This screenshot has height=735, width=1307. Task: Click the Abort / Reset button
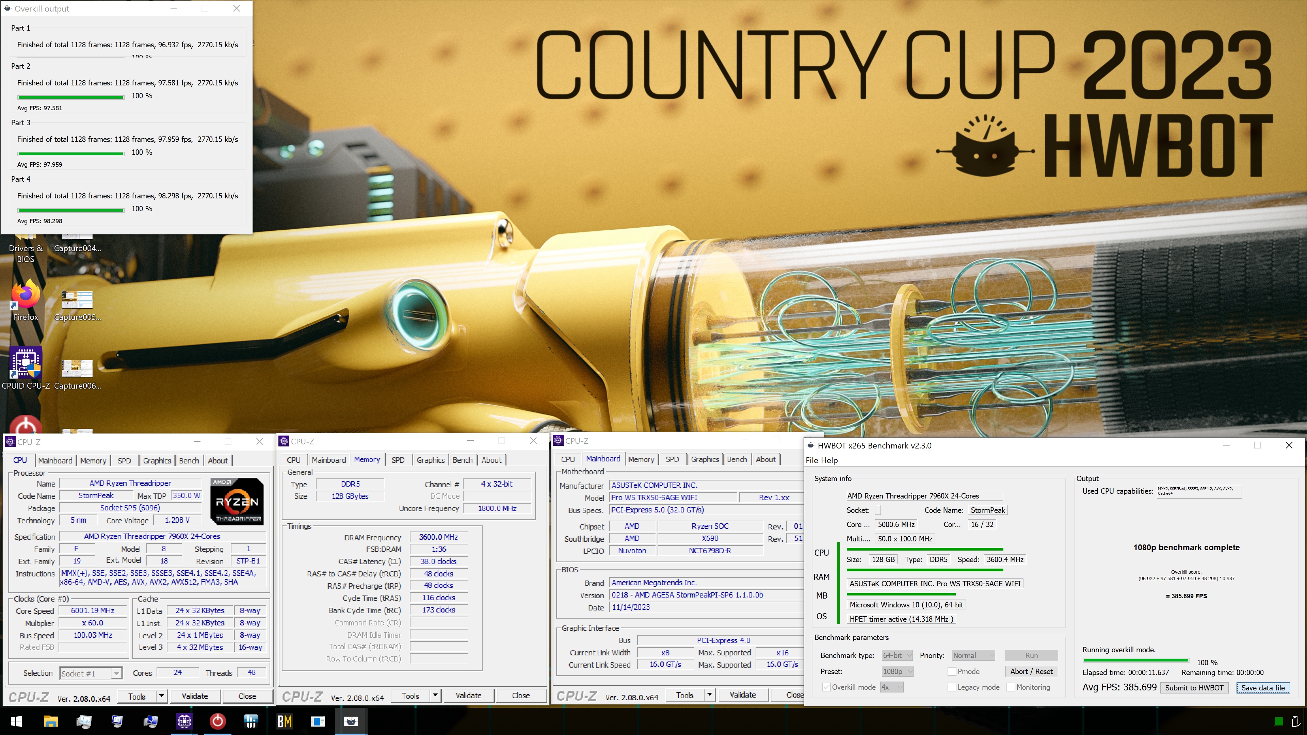pyautogui.click(x=1031, y=671)
